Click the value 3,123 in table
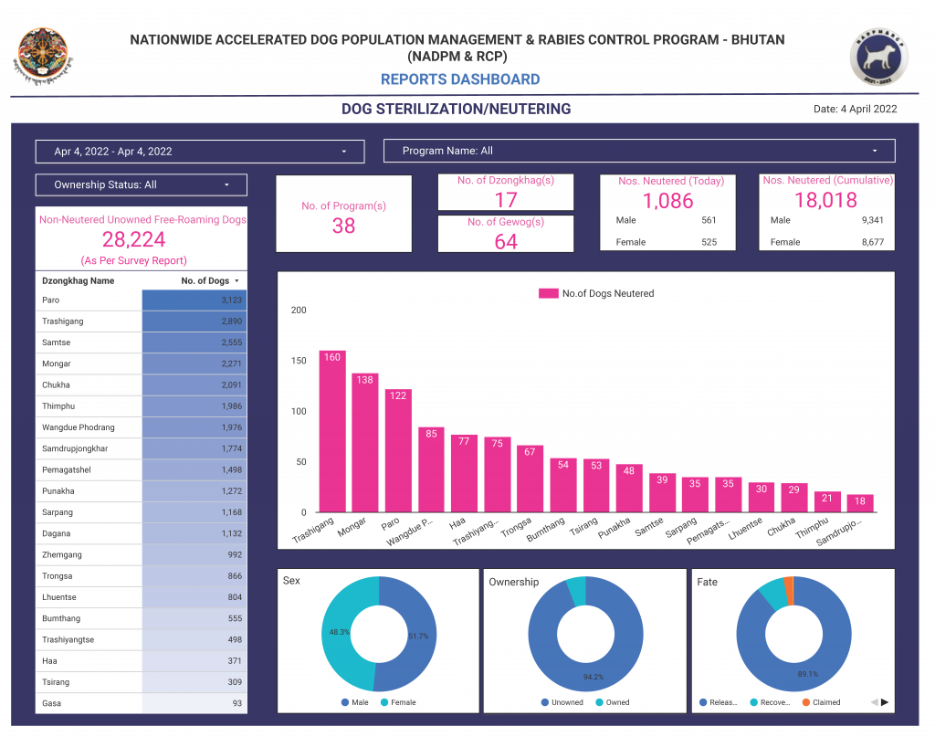Image resolution: width=935 pixels, height=737 pixels. (231, 300)
